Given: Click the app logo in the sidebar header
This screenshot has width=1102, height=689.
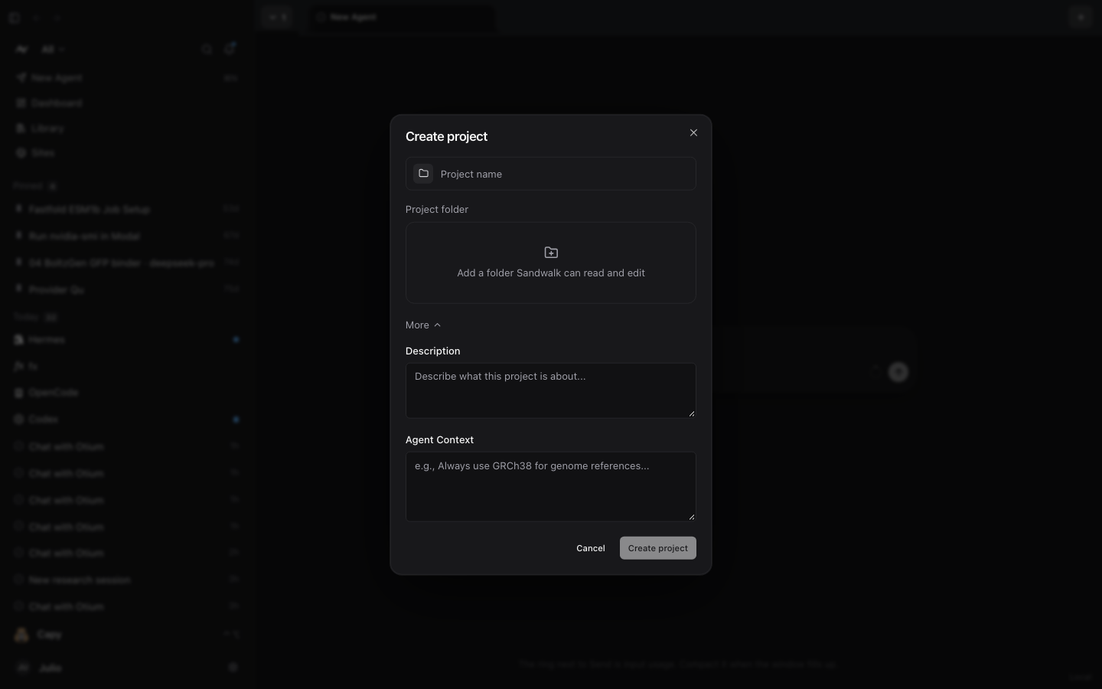Looking at the screenshot, I should tap(21, 50).
